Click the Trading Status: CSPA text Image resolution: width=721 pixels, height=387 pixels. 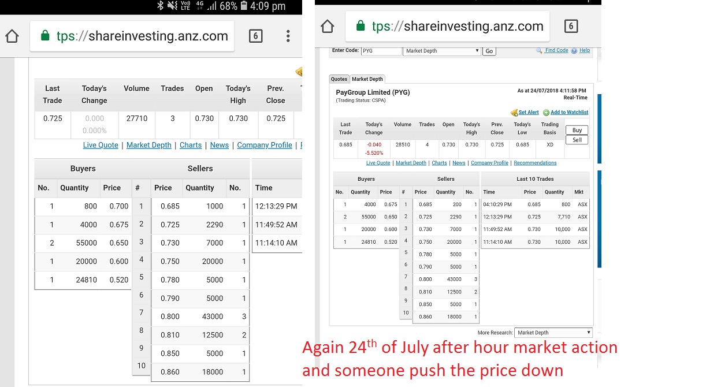[x=362, y=101]
